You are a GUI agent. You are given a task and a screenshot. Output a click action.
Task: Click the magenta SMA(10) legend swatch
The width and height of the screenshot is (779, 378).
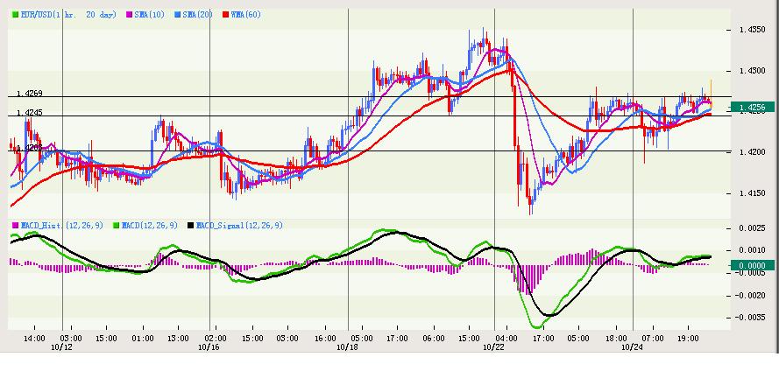tap(130, 15)
